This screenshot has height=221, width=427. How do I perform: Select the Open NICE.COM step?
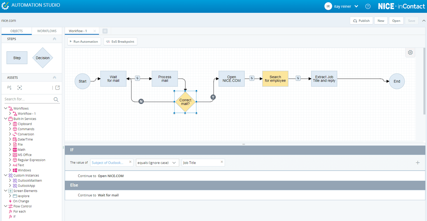tap(231, 79)
